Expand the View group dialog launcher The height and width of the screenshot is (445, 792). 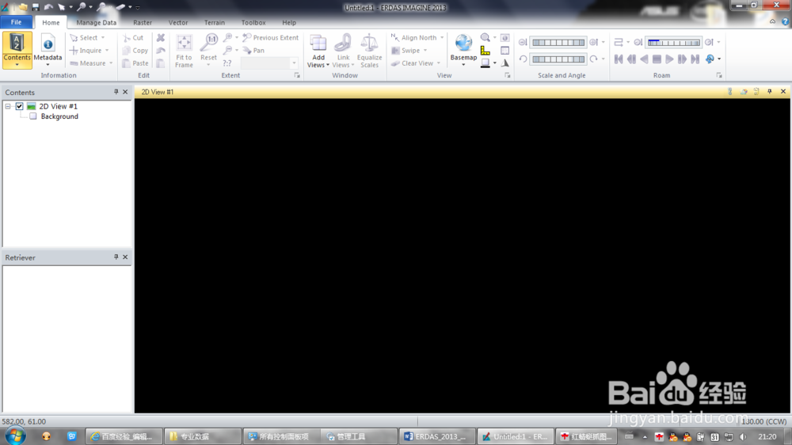(x=508, y=75)
